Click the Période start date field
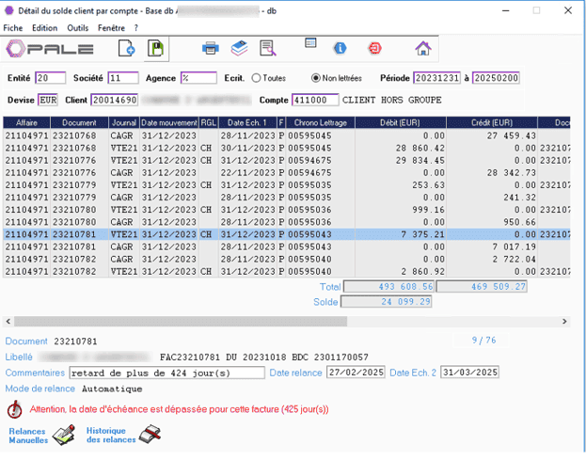586x461 pixels. (436, 78)
